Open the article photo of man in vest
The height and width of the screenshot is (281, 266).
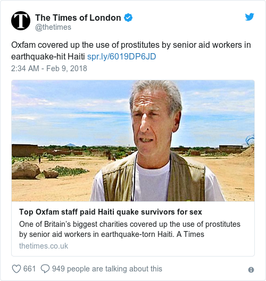pos(133,141)
